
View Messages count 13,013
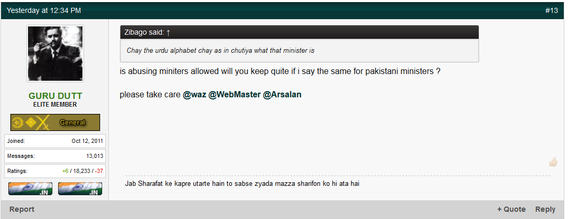pos(93,156)
